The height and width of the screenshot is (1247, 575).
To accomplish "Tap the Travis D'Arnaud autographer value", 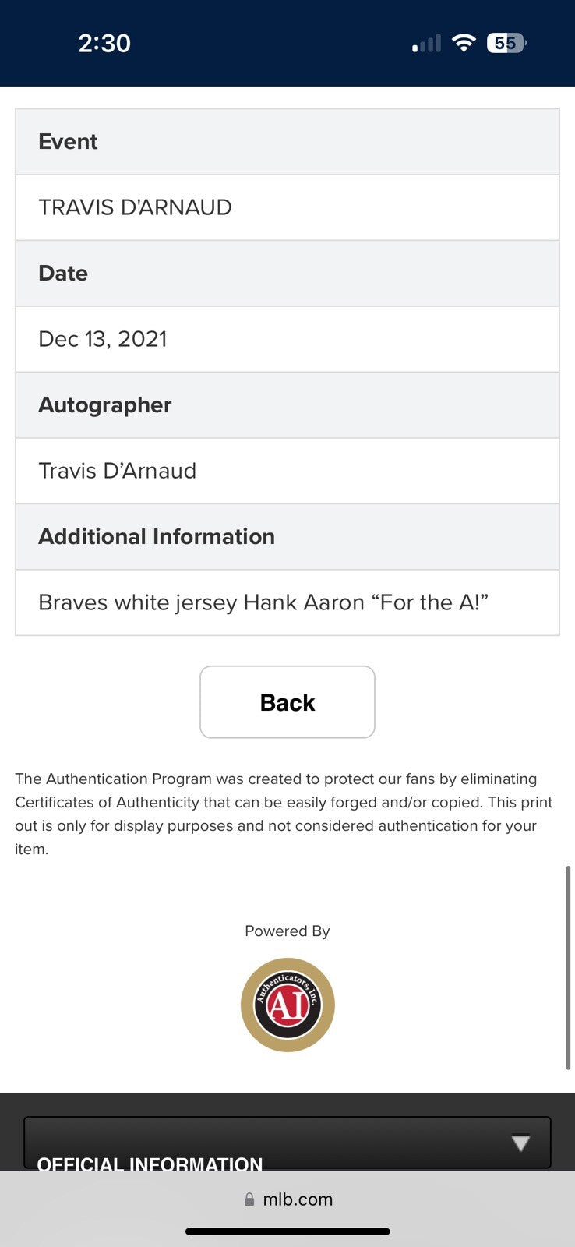I will (x=118, y=471).
